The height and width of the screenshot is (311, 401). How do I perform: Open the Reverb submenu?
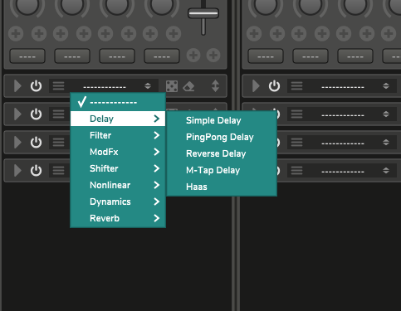pyautogui.click(x=118, y=218)
